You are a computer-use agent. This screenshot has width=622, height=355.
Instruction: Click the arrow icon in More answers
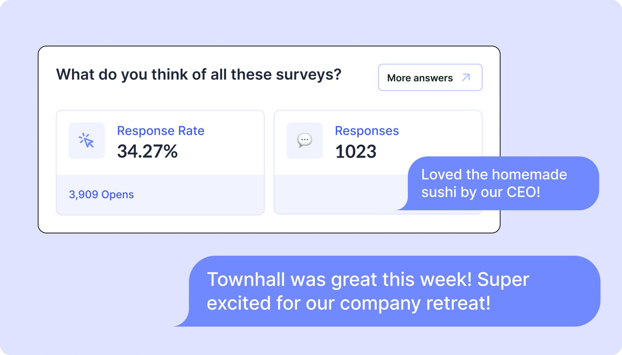point(466,77)
